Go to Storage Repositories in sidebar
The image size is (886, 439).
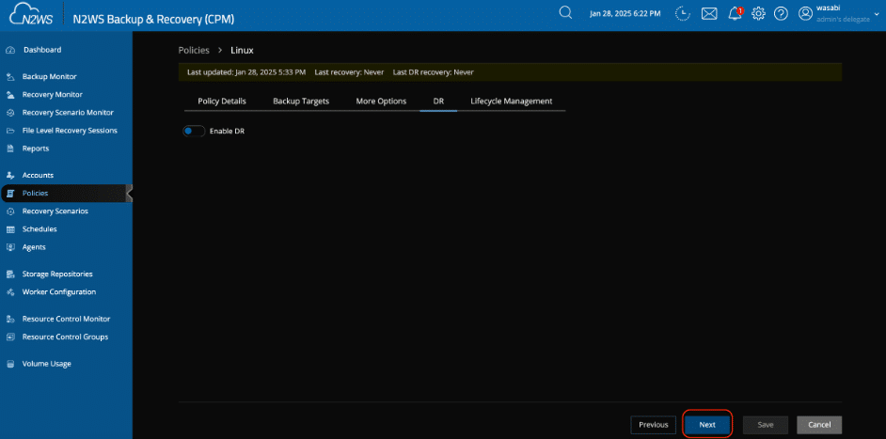[x=57, y=274]
